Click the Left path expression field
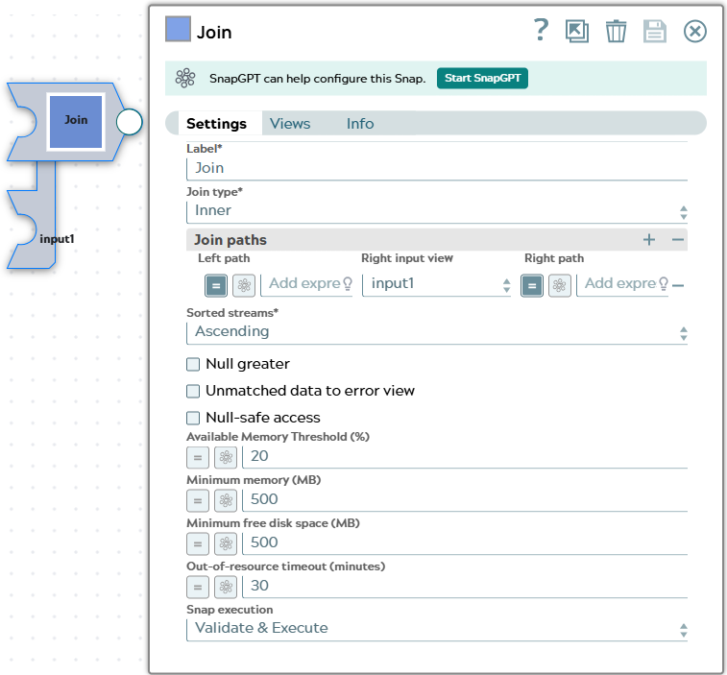The height and width of the screenshot is (675, 727). 304,283
